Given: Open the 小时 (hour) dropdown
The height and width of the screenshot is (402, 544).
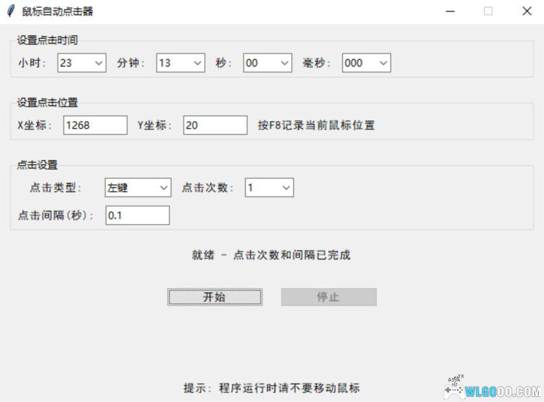Looking at the screenshot, I should (97, 63).
